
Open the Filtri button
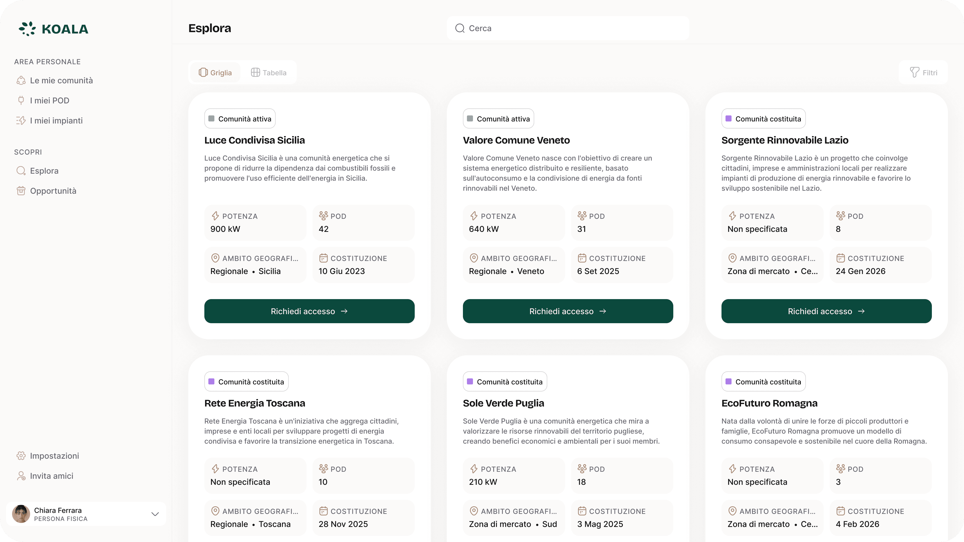pyautogui.click(x=923, y=73)
